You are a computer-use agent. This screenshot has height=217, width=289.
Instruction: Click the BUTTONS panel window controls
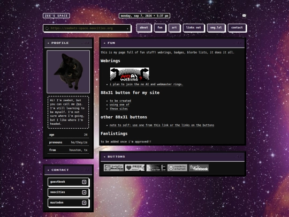238,156
